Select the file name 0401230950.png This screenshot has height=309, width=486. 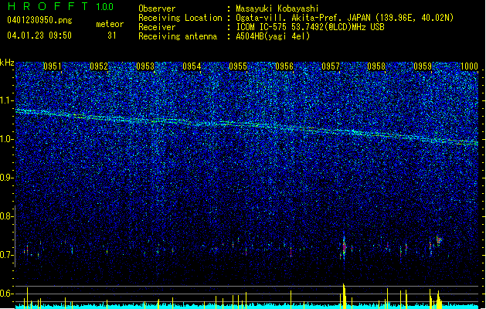(39, 20)
